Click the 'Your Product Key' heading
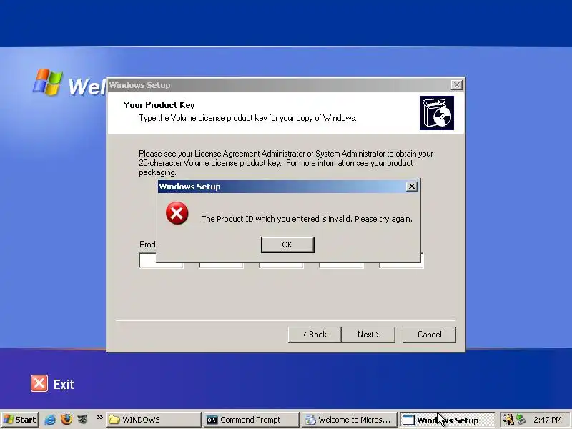Image resolution: width=572 pixels, height=429 pixels. [x=159, y=105]
